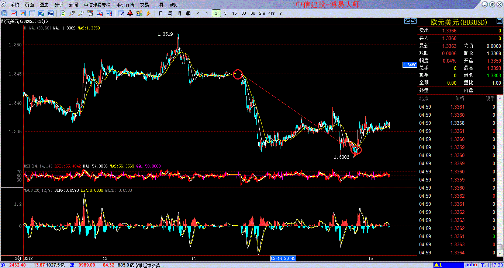The height and width of the screenshot is (268, 504).
Task: Click the two people users icon
Action: click(x=139, y=13)
